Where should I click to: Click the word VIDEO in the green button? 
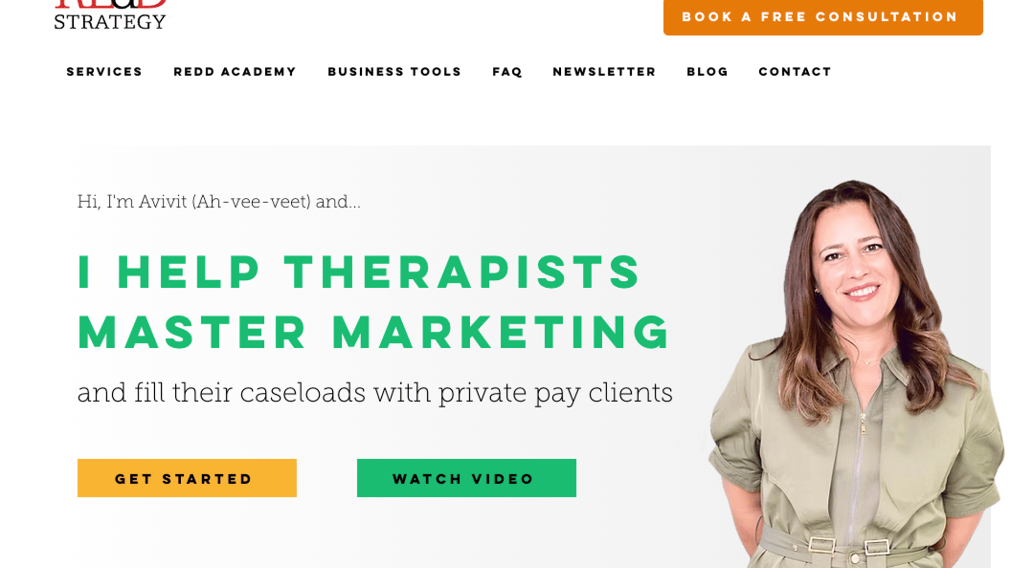click(502, 479)
